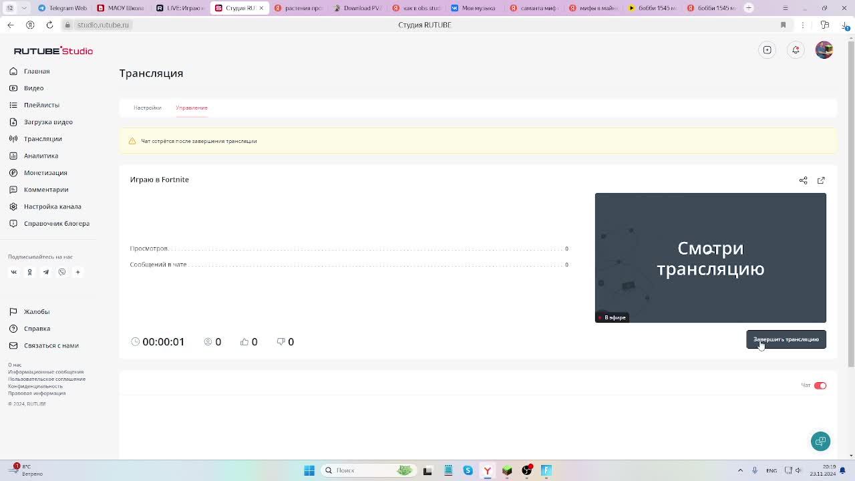855x481 pixels.
Task: Click the viewers count icon
Action: coord(208,341)
